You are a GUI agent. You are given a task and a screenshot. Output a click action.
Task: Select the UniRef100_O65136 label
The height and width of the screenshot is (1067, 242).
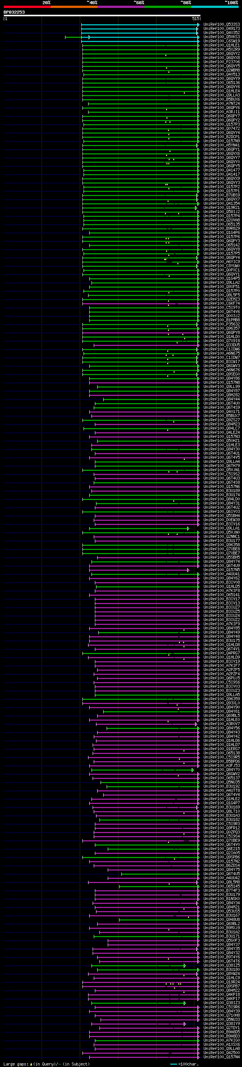222,83
